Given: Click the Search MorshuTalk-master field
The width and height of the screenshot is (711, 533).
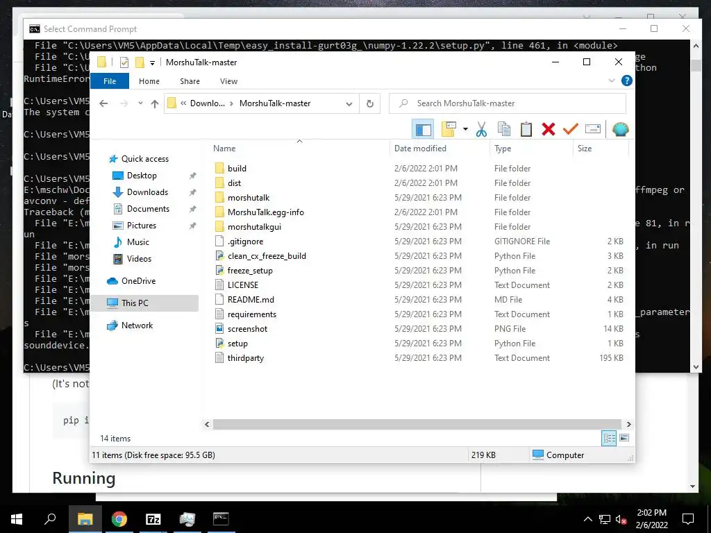Looking at the screenshot, I should [x=508, y=103].
